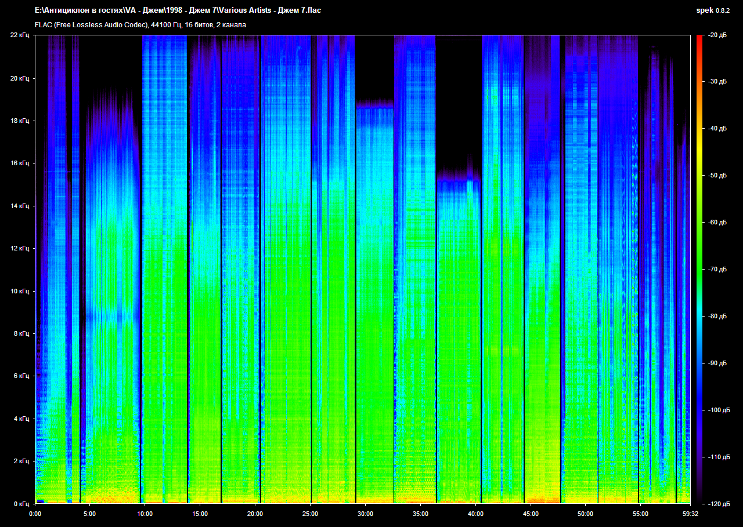Pick the "16 кГц" axis label
This screenshot has height=527, width=743.
pos(20,163)
